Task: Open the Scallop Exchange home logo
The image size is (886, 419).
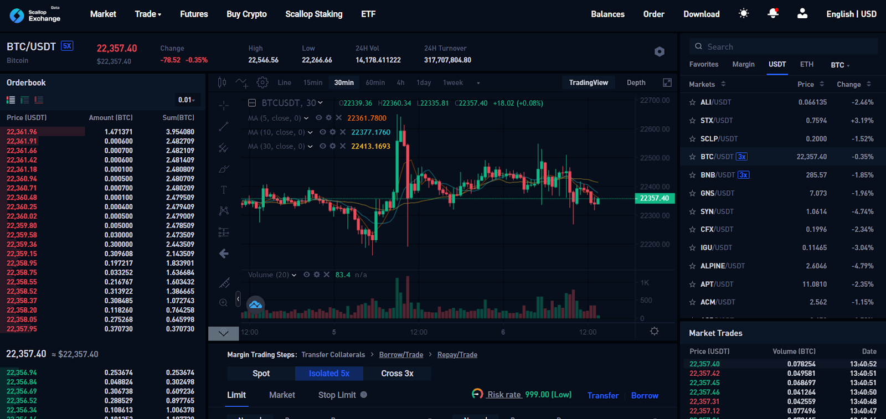Action: [35, 15]
